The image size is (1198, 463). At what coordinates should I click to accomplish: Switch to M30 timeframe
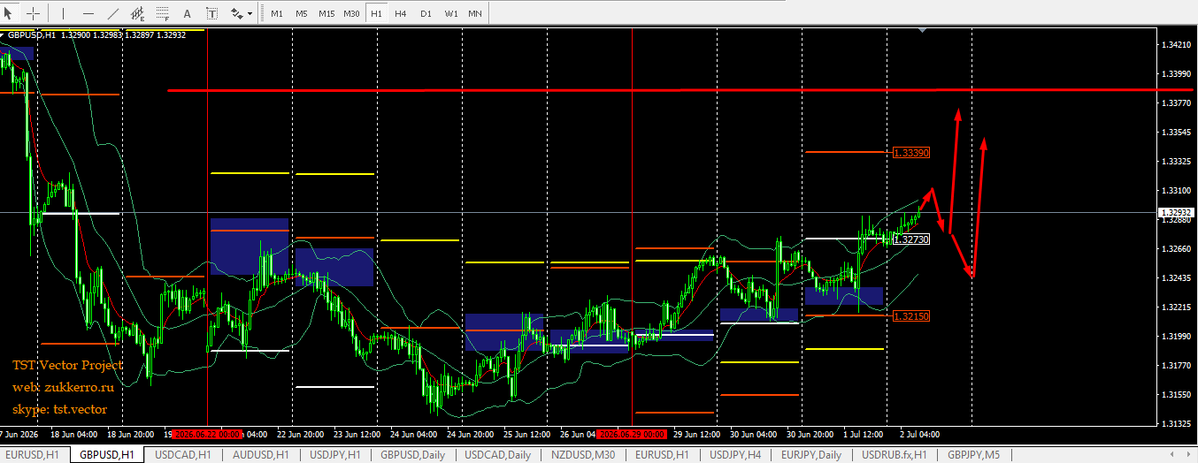coord(352,13)
